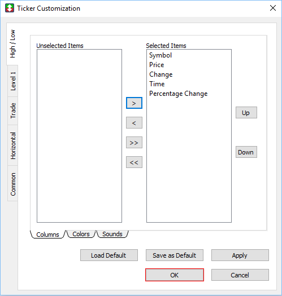This screenshot has width=282, height=296.
Task: Switch to the Colors tab
Action: [x=81, y=234]
